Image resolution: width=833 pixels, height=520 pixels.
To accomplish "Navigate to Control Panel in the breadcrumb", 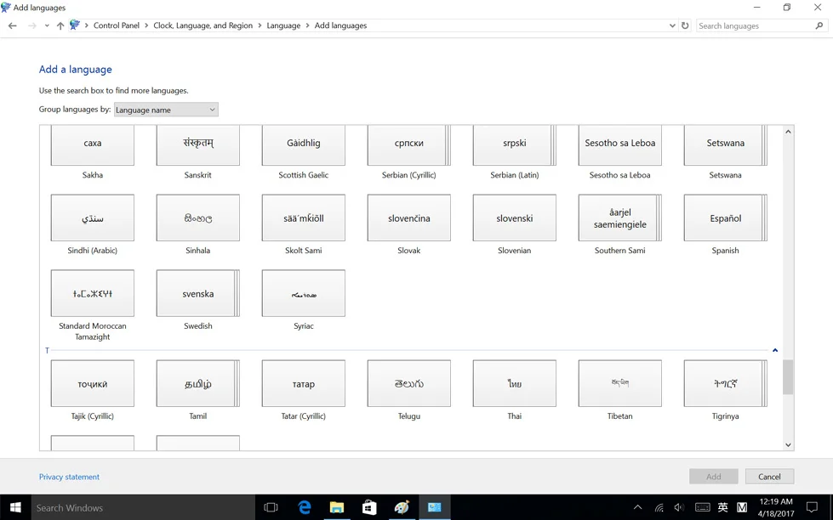I will (117, 25).
